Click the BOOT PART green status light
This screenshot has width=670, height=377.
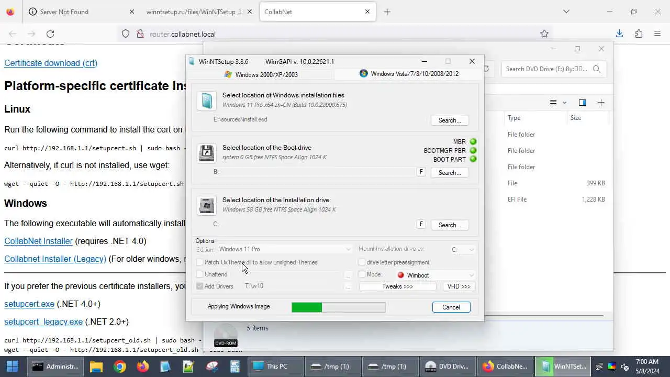[x=473, y=160]
